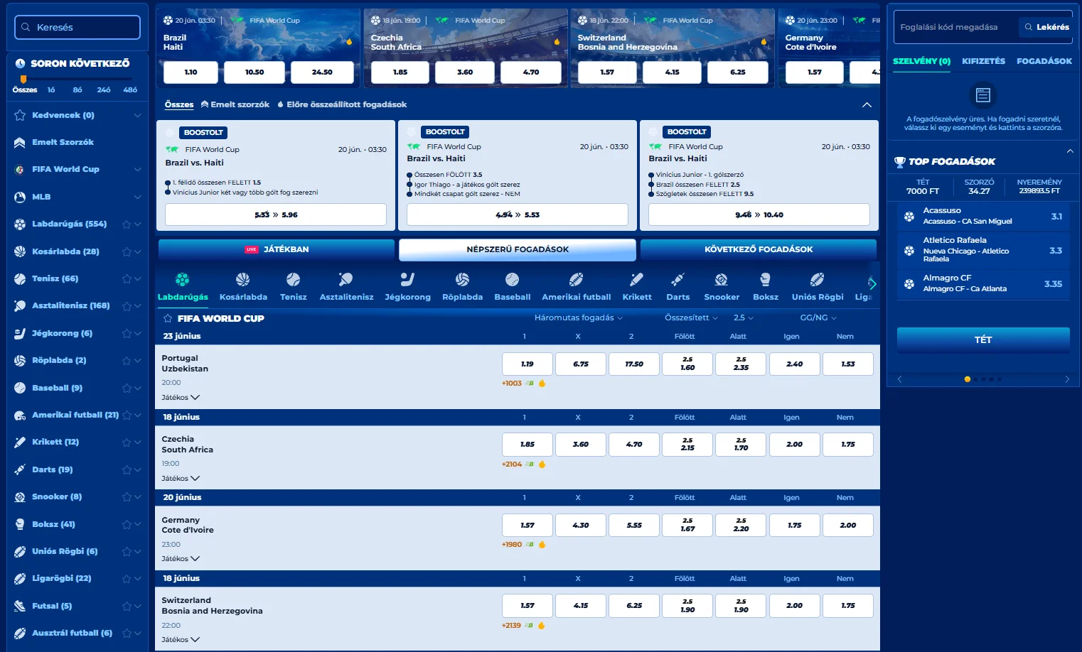This screenshot has height=652, width=1082.
Task: Choose the Kosárlabda icon in sports carousel
Action: pos(243,280)
